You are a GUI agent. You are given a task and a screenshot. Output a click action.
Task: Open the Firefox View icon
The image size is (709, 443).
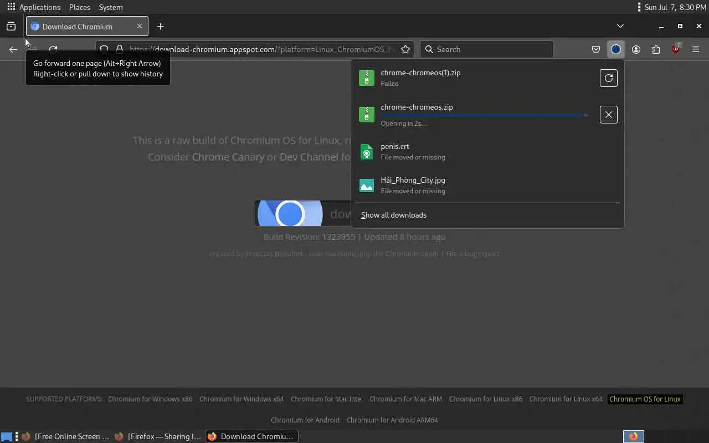11,27
